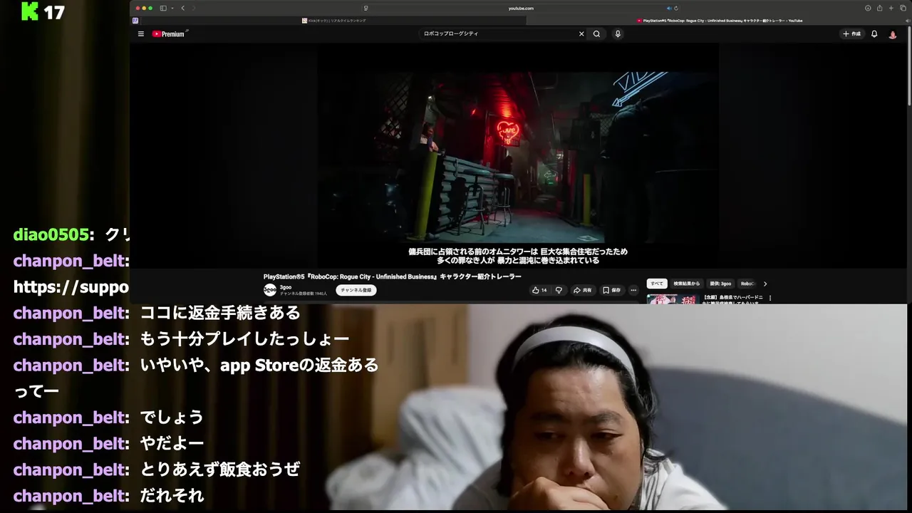Open the 共有 share button
912x513 pixels.
[583, 290]
